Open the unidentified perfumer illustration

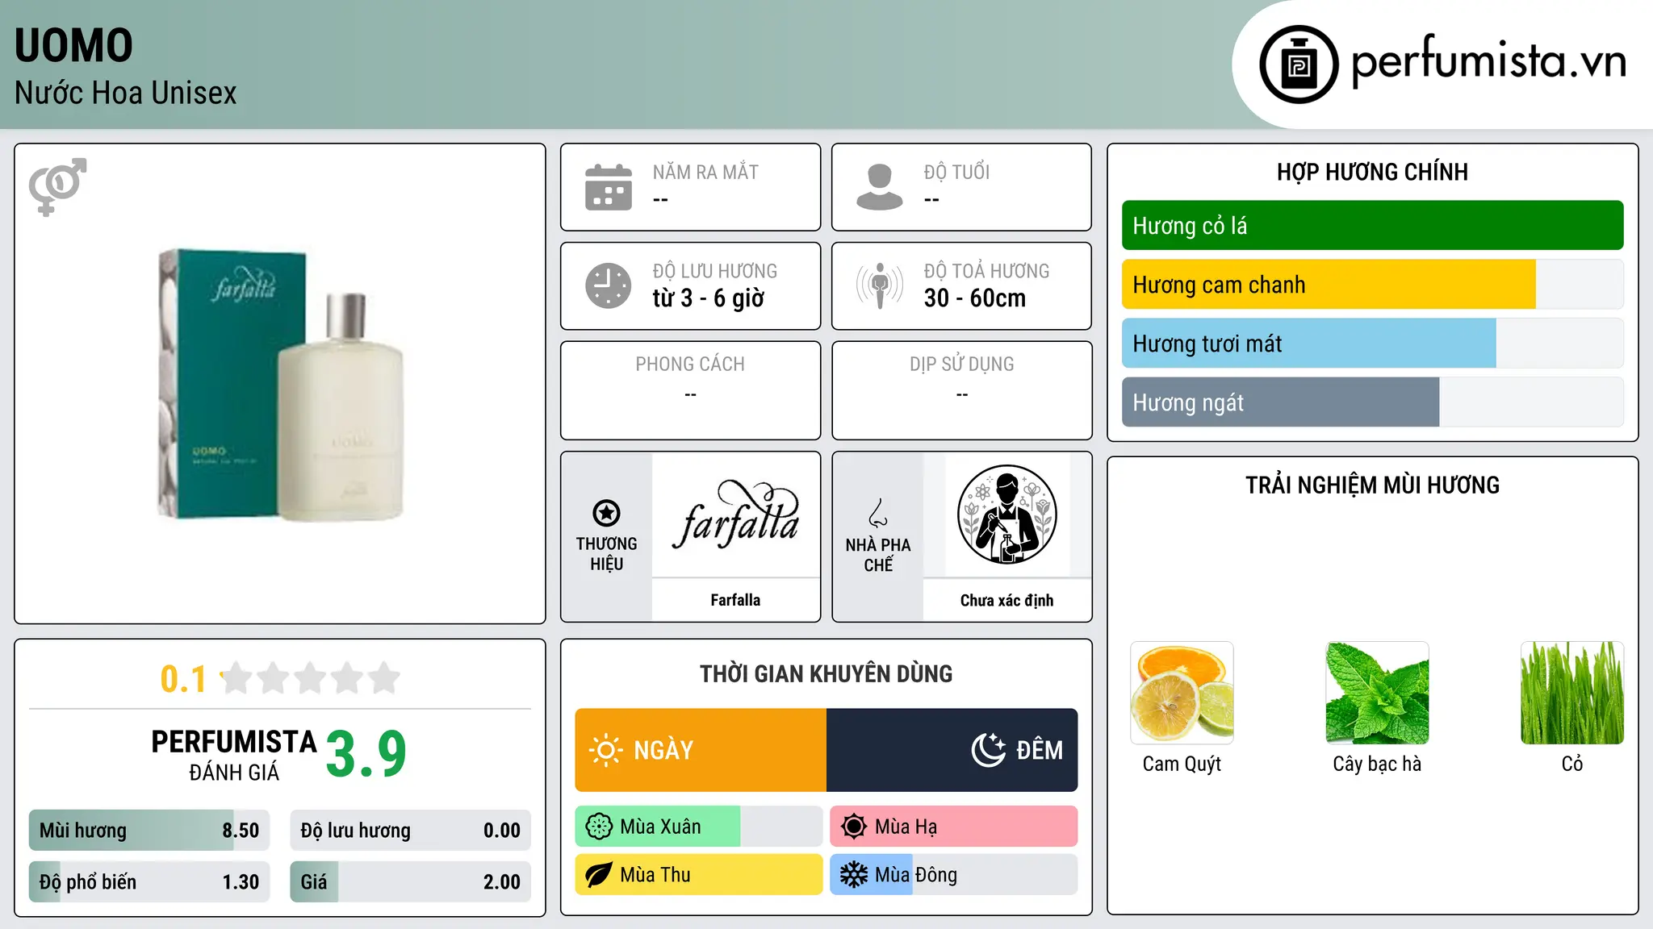point(1006,514)
